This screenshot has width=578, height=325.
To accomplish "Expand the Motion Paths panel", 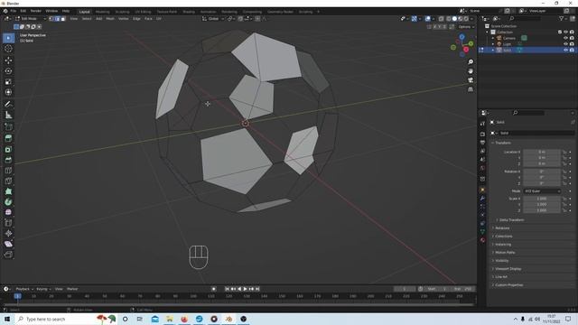I will click(x=504, y=253).
